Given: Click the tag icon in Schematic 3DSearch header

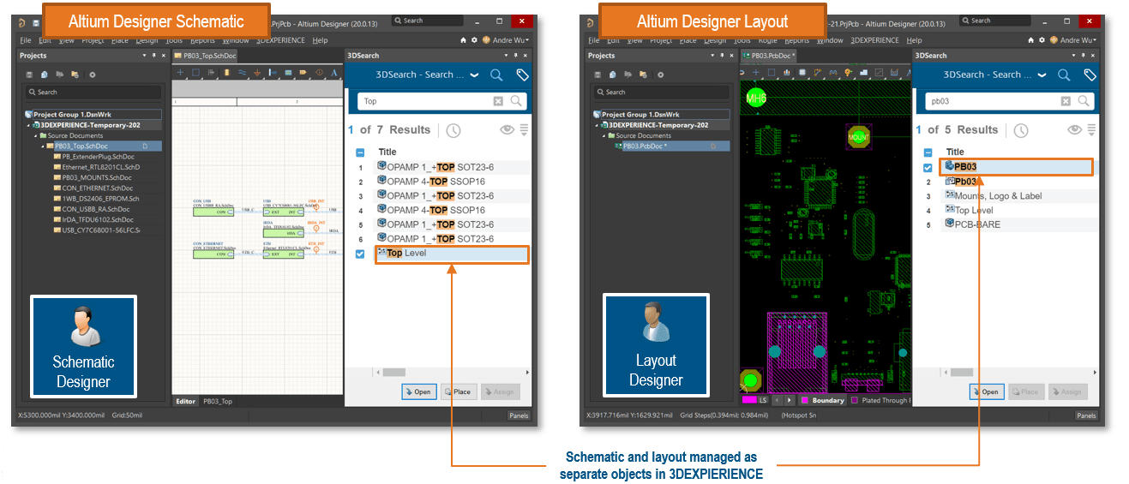Looking at the screenshot, I should [522, 75].
